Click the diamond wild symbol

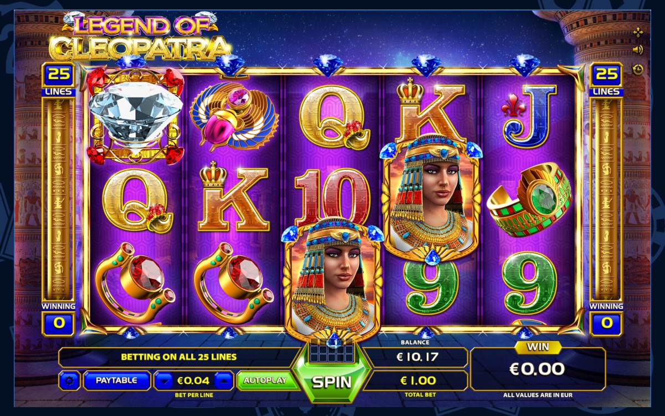point(135,115)
